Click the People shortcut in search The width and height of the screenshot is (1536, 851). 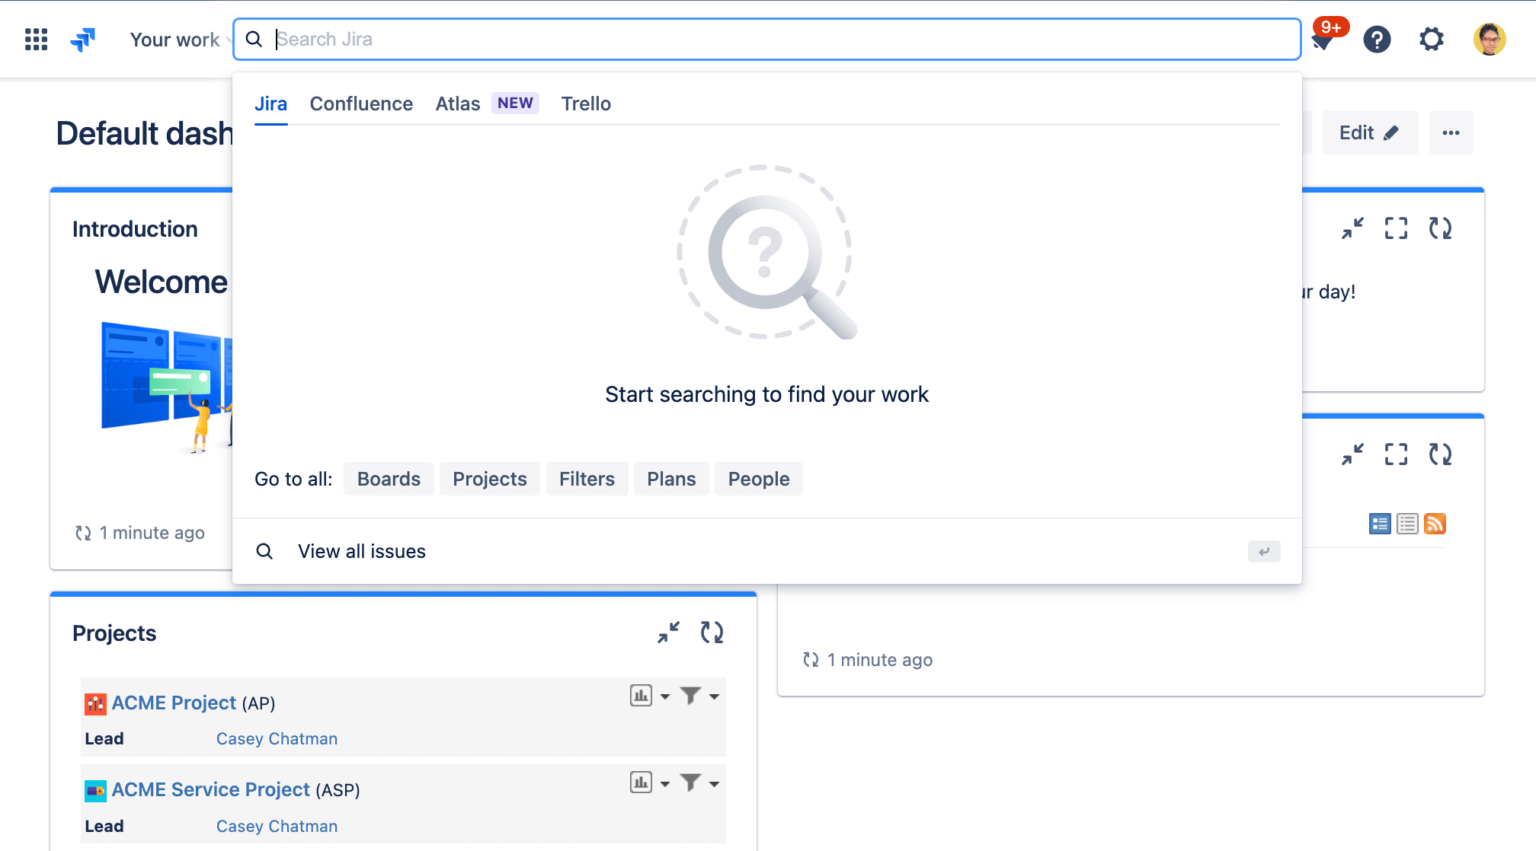coord(757,478)
